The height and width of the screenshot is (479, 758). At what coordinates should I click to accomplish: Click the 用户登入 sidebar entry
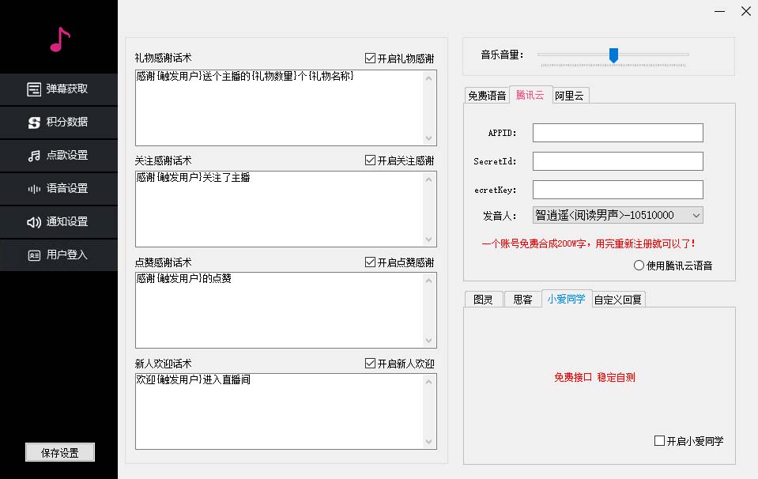tap(59, 255)
